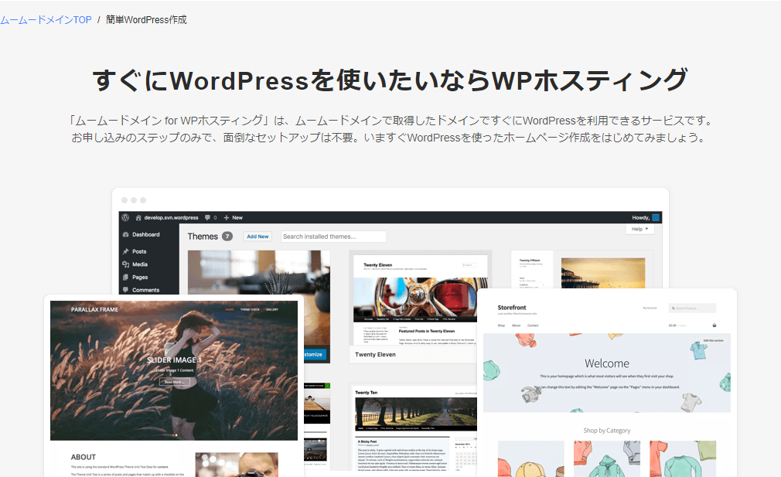Focus the Search installed themes field
Screen dimensions: 781x477
(333, 237)
